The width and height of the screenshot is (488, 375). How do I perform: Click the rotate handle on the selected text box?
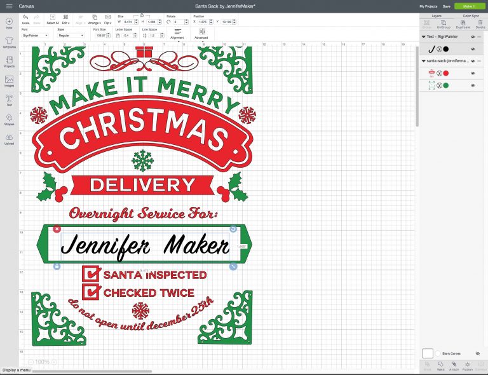point(233,229)
